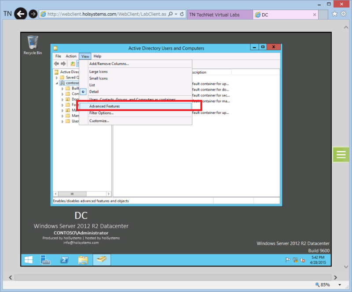Screen dimensions: 352x292
Task: Expand the Domain Controllers tree node
Action: [x=62, y=99]
